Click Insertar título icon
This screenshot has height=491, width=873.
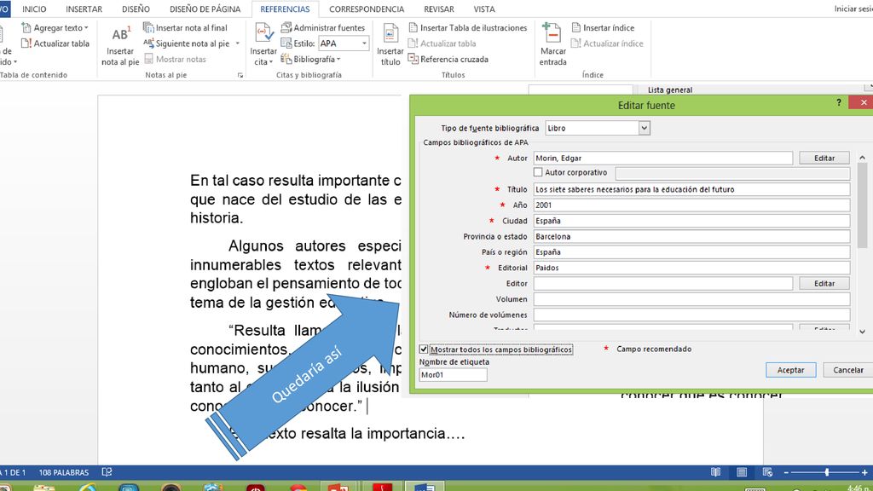[x=390, y=33]
